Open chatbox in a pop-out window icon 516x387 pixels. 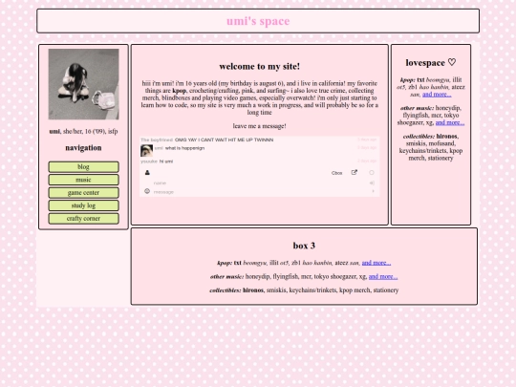point(355,172)
